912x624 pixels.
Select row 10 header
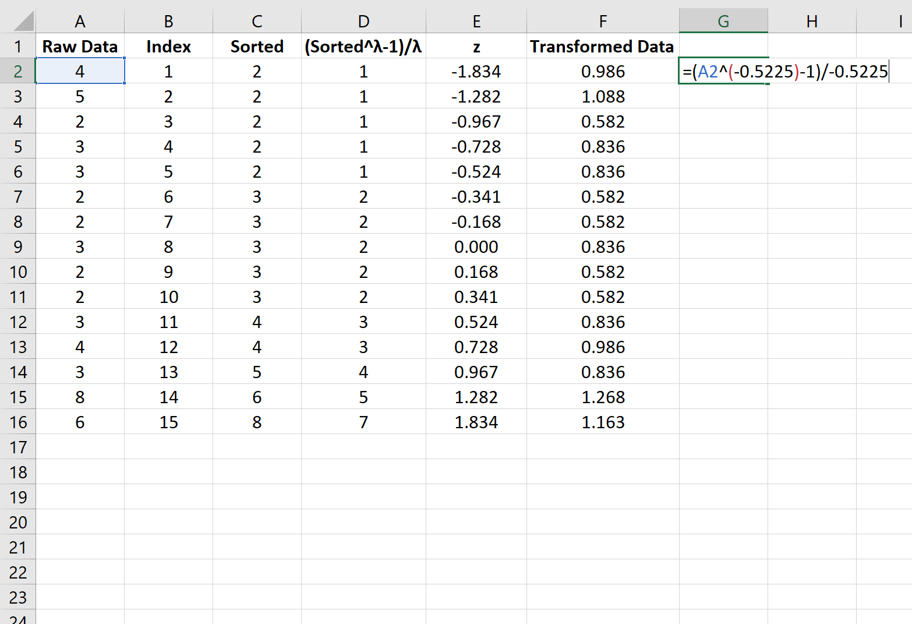pos(18,272)
